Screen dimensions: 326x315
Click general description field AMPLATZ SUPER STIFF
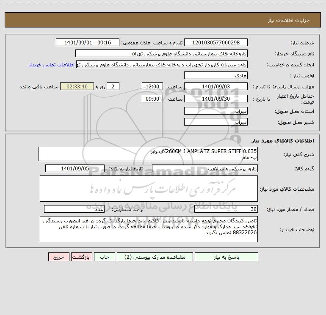click(x=148, y=154)
